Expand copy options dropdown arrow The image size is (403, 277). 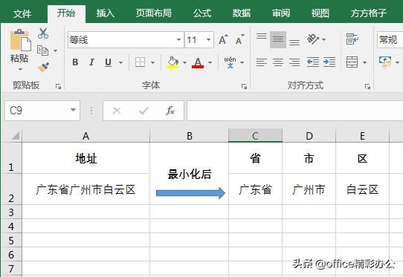[x=55, y=50]
